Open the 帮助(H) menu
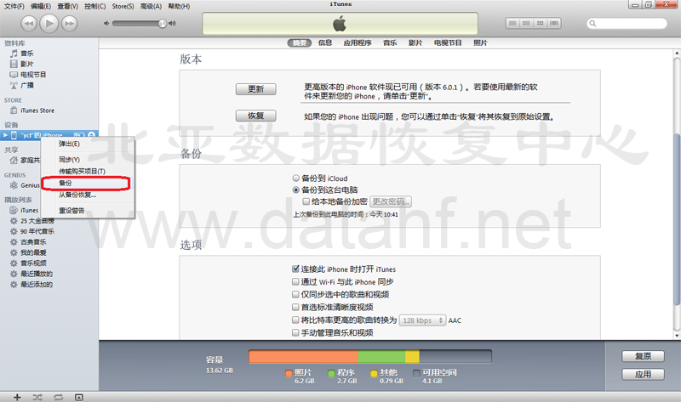This screenshot has height=402, width=681. point(179,6)
